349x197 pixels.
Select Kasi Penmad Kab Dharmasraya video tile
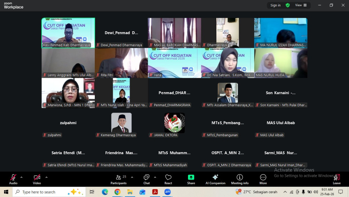click(x=68, y=33)
